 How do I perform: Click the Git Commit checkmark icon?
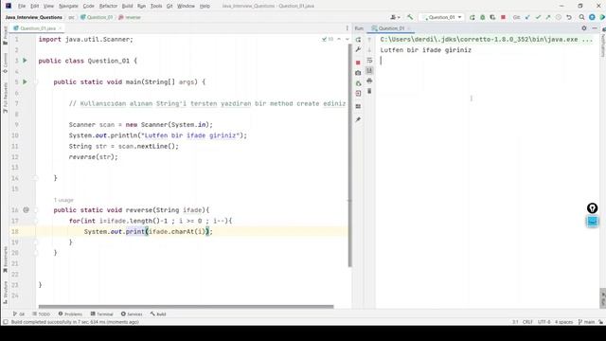538,17
